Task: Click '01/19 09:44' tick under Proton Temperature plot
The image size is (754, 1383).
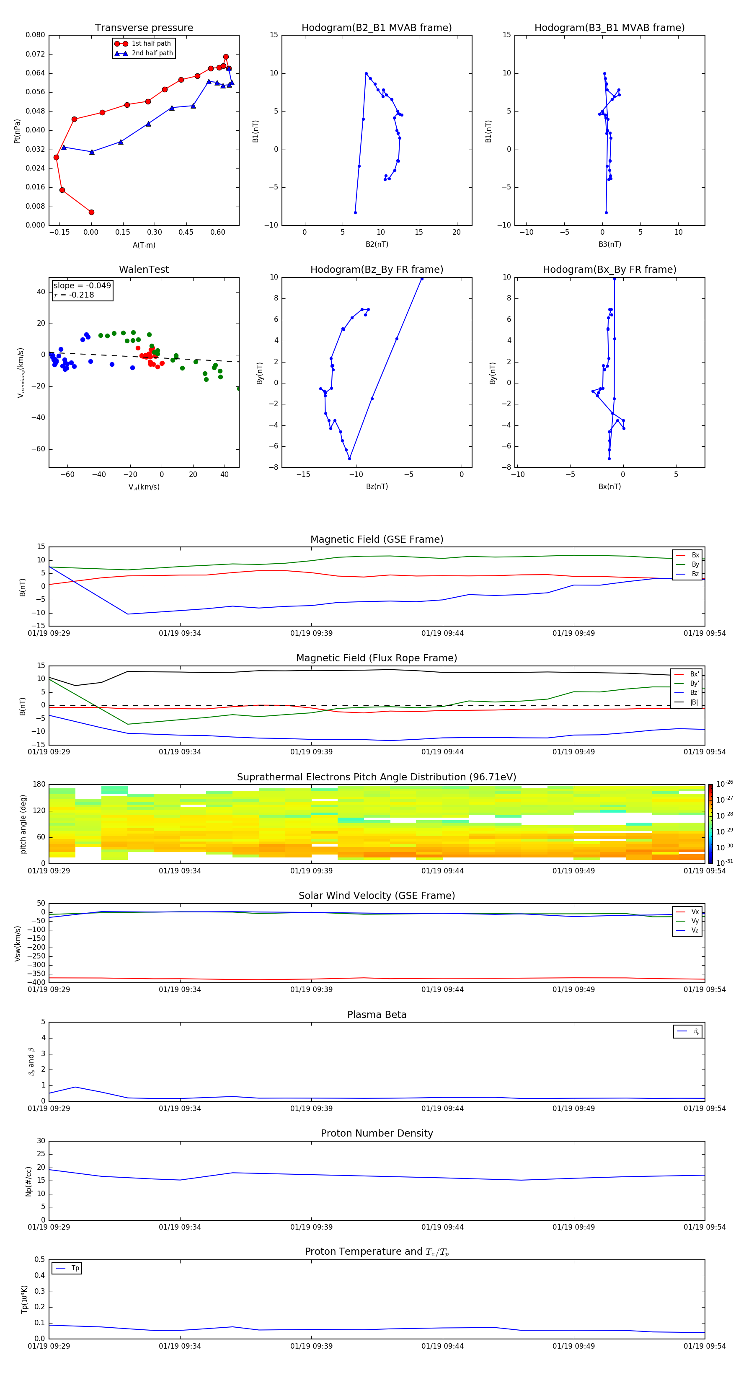Action: click(442, 1346)
